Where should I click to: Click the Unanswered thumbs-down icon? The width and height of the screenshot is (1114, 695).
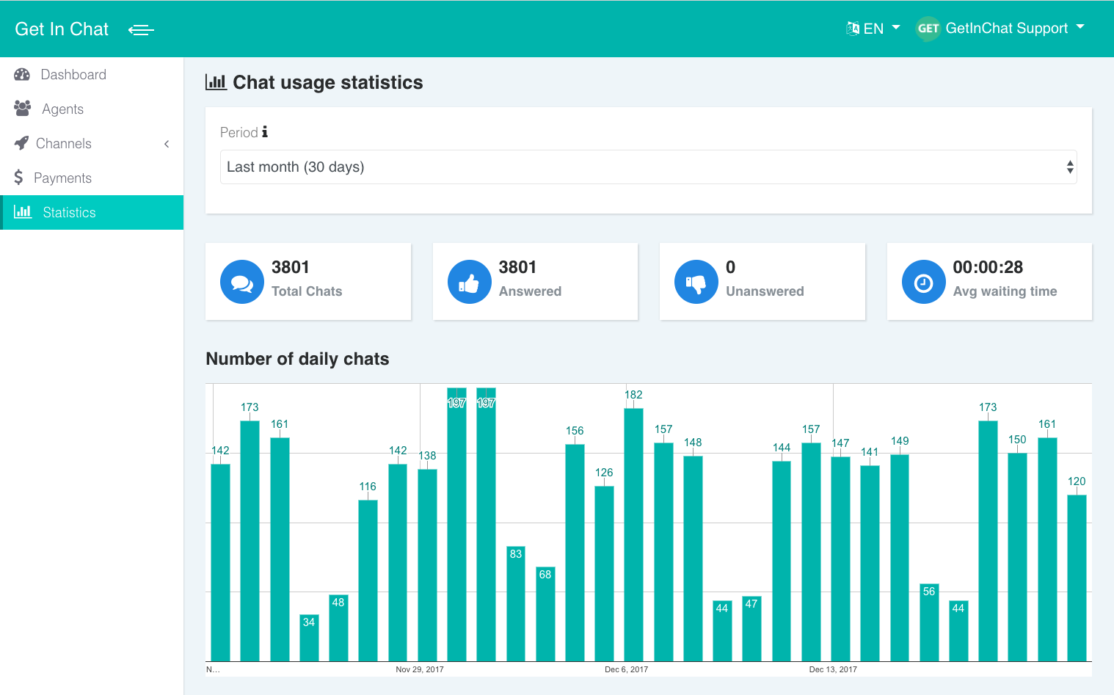point(696,282)
